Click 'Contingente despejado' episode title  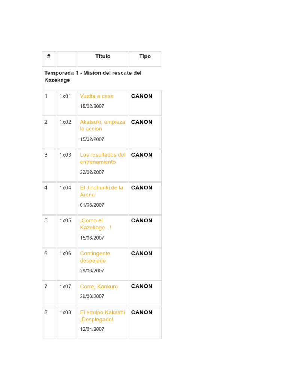coord(95,257)
